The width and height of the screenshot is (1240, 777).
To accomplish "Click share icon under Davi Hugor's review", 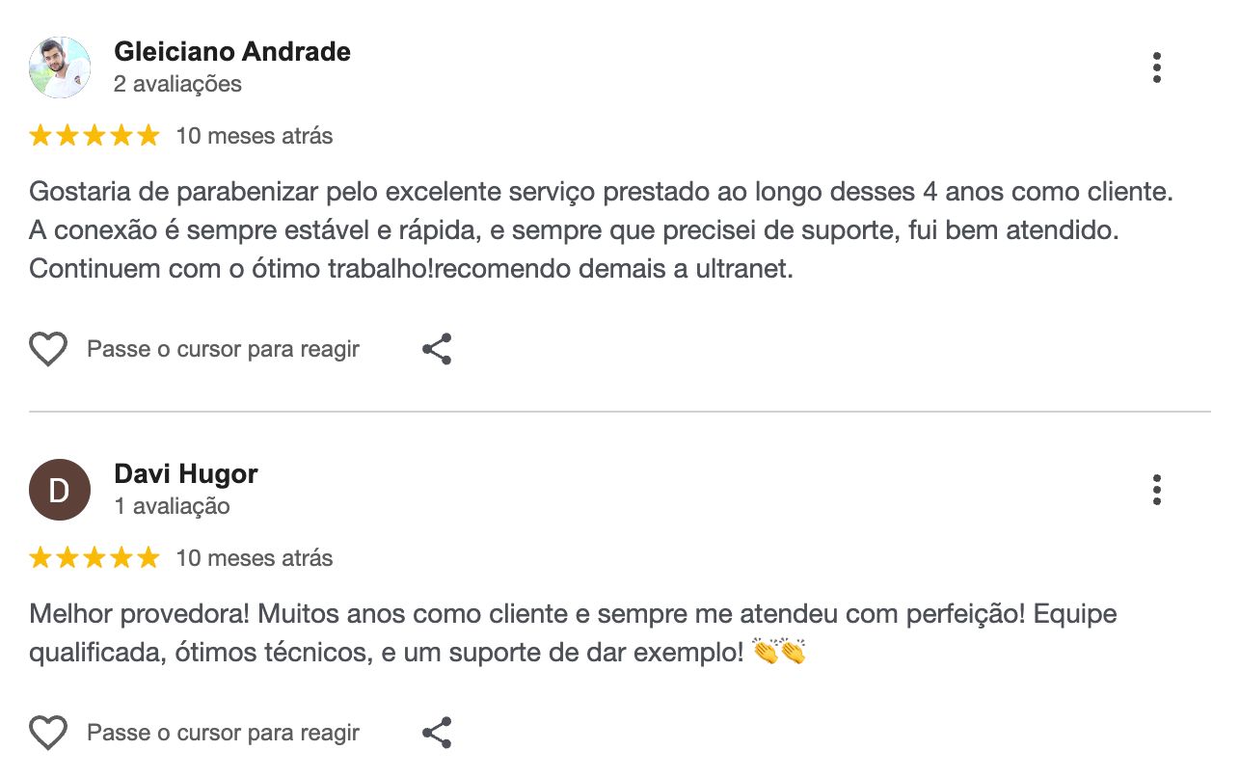I will click(437, 733).
